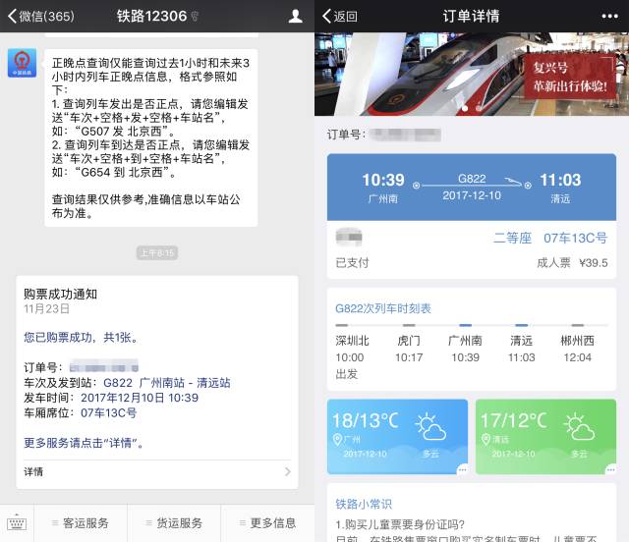
Task: Tap 发车时间 2017年12月10日 10:39
Action: (111, 398)
